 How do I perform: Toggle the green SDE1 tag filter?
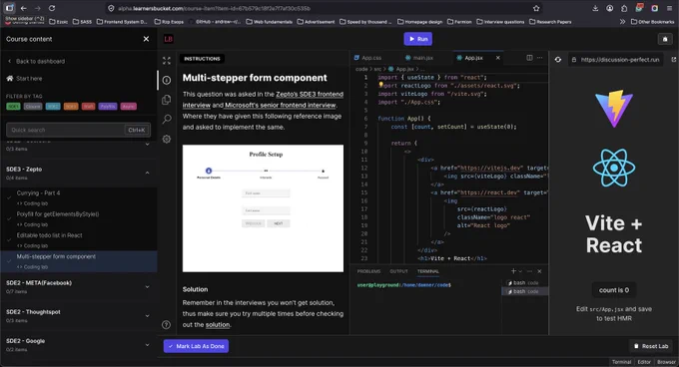coord(13,107)
